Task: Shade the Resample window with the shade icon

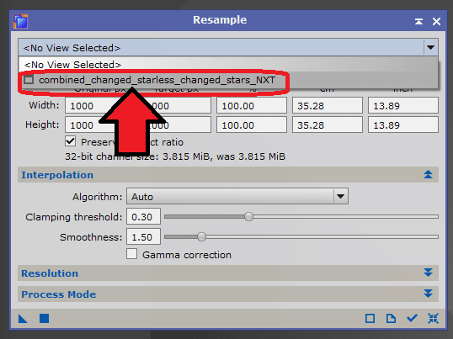Action: tap(419, 21)
